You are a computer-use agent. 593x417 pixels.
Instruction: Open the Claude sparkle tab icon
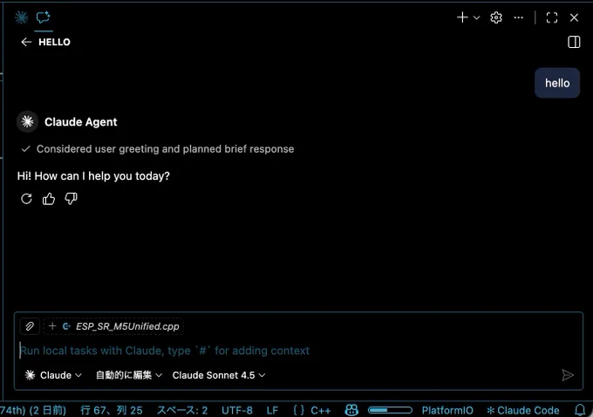click(x=21, y=17)
